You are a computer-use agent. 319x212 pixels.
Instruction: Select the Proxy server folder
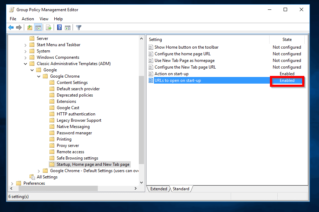coord(68,146)
